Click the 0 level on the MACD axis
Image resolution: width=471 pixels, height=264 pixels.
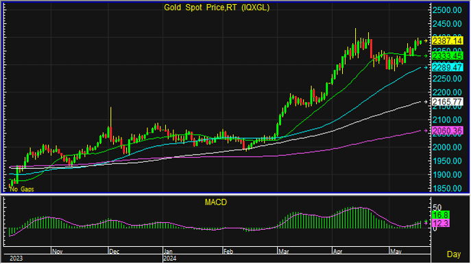(435, 229)
